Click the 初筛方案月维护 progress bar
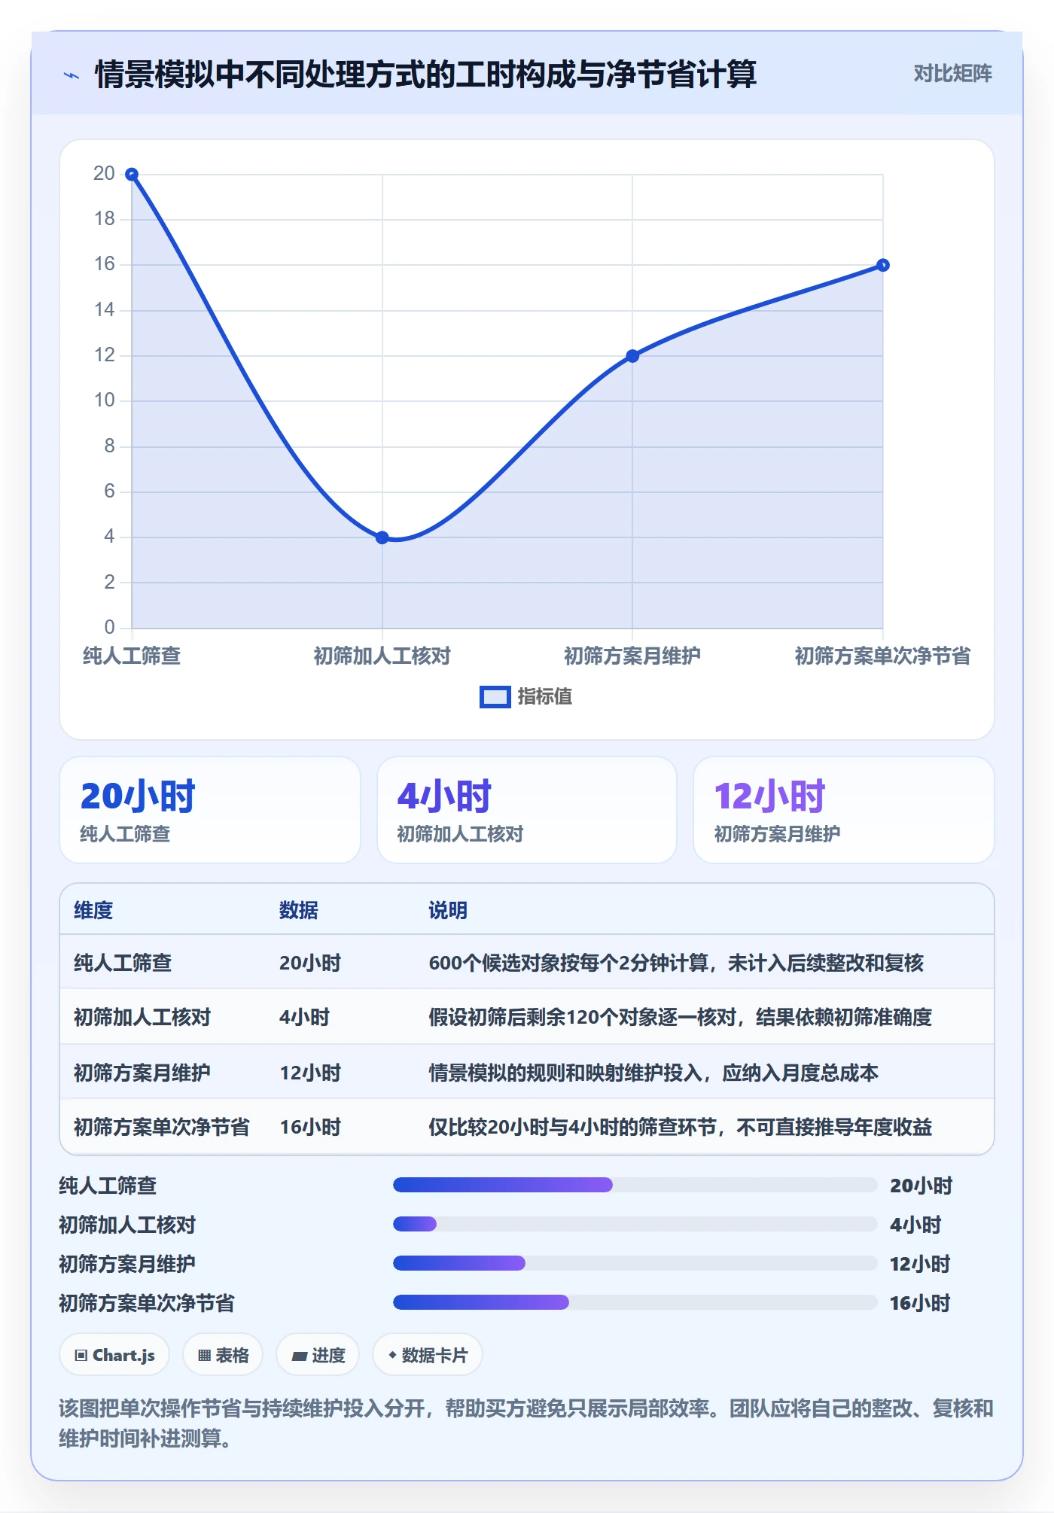The height and width of the screenshot is (1513, 1054). 635,1263
